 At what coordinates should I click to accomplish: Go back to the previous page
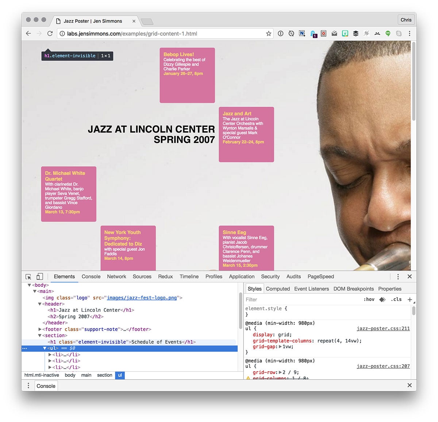(28, 34)
